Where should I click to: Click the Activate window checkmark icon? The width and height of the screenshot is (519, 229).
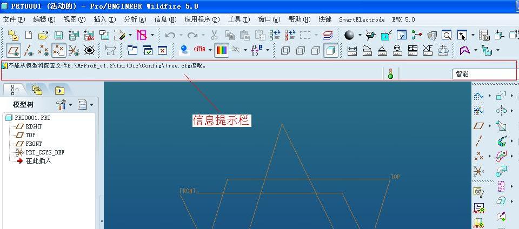(x=148, y=50)
